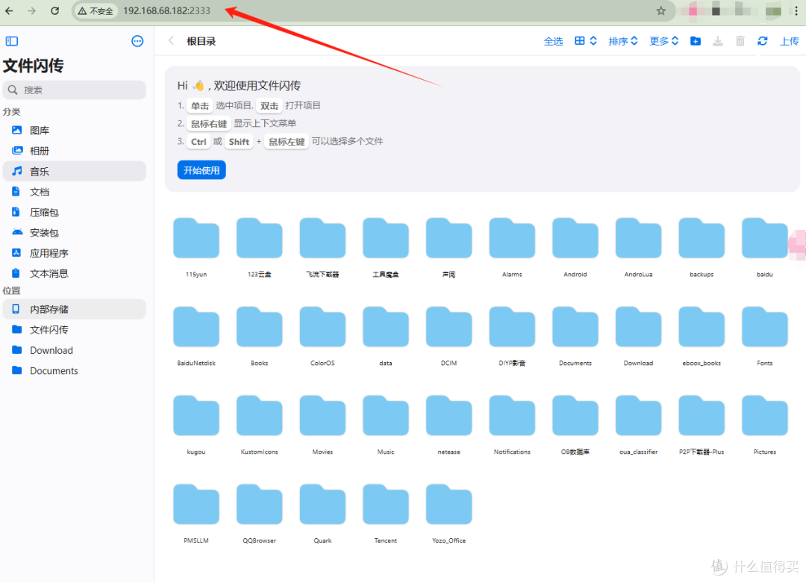Open the Documents location in sidebar

tap(75, 371)
